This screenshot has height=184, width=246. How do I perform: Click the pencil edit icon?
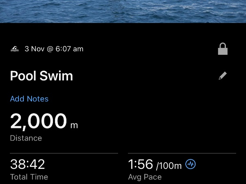(x=223, y=76)
